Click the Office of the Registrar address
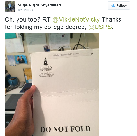137x136 pixels. pos(46,75)
